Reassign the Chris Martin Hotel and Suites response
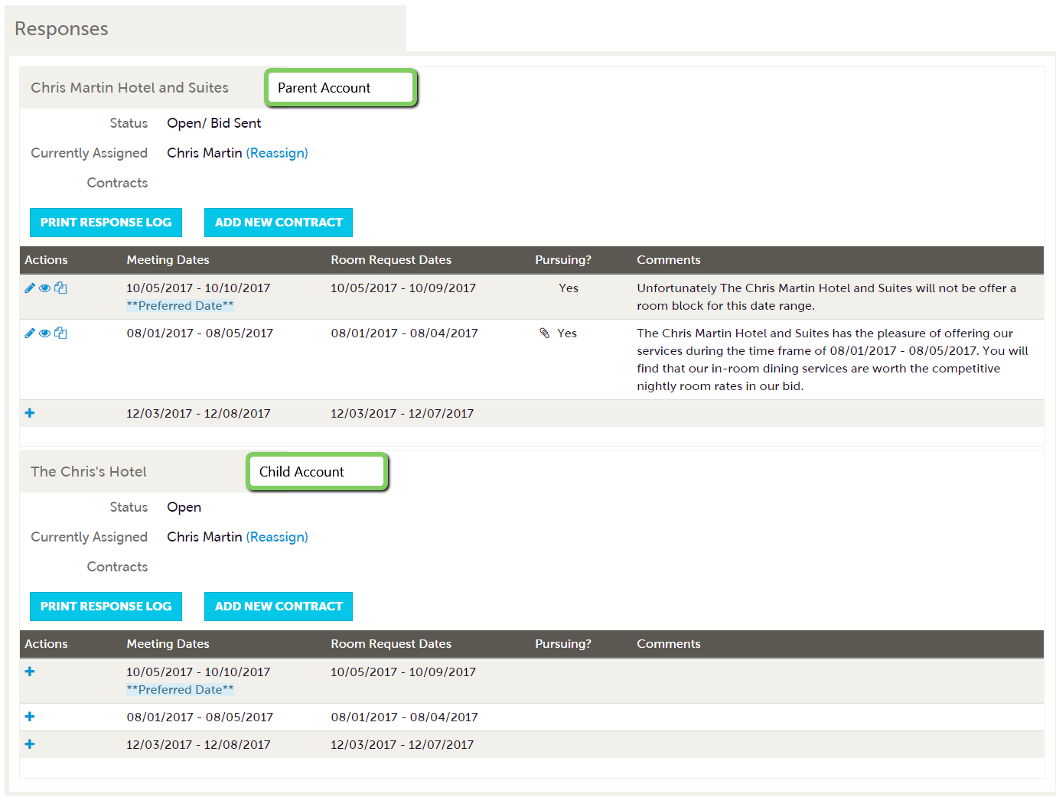The height and width of the screenshot is (797, 1056). [x=277, y=153]
